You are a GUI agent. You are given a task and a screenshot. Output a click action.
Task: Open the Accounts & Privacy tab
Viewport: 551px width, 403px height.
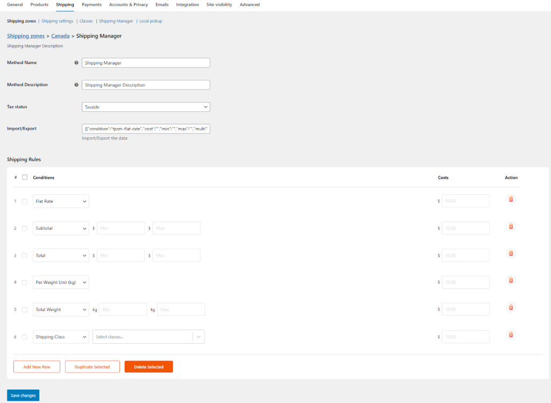[128, 5]
